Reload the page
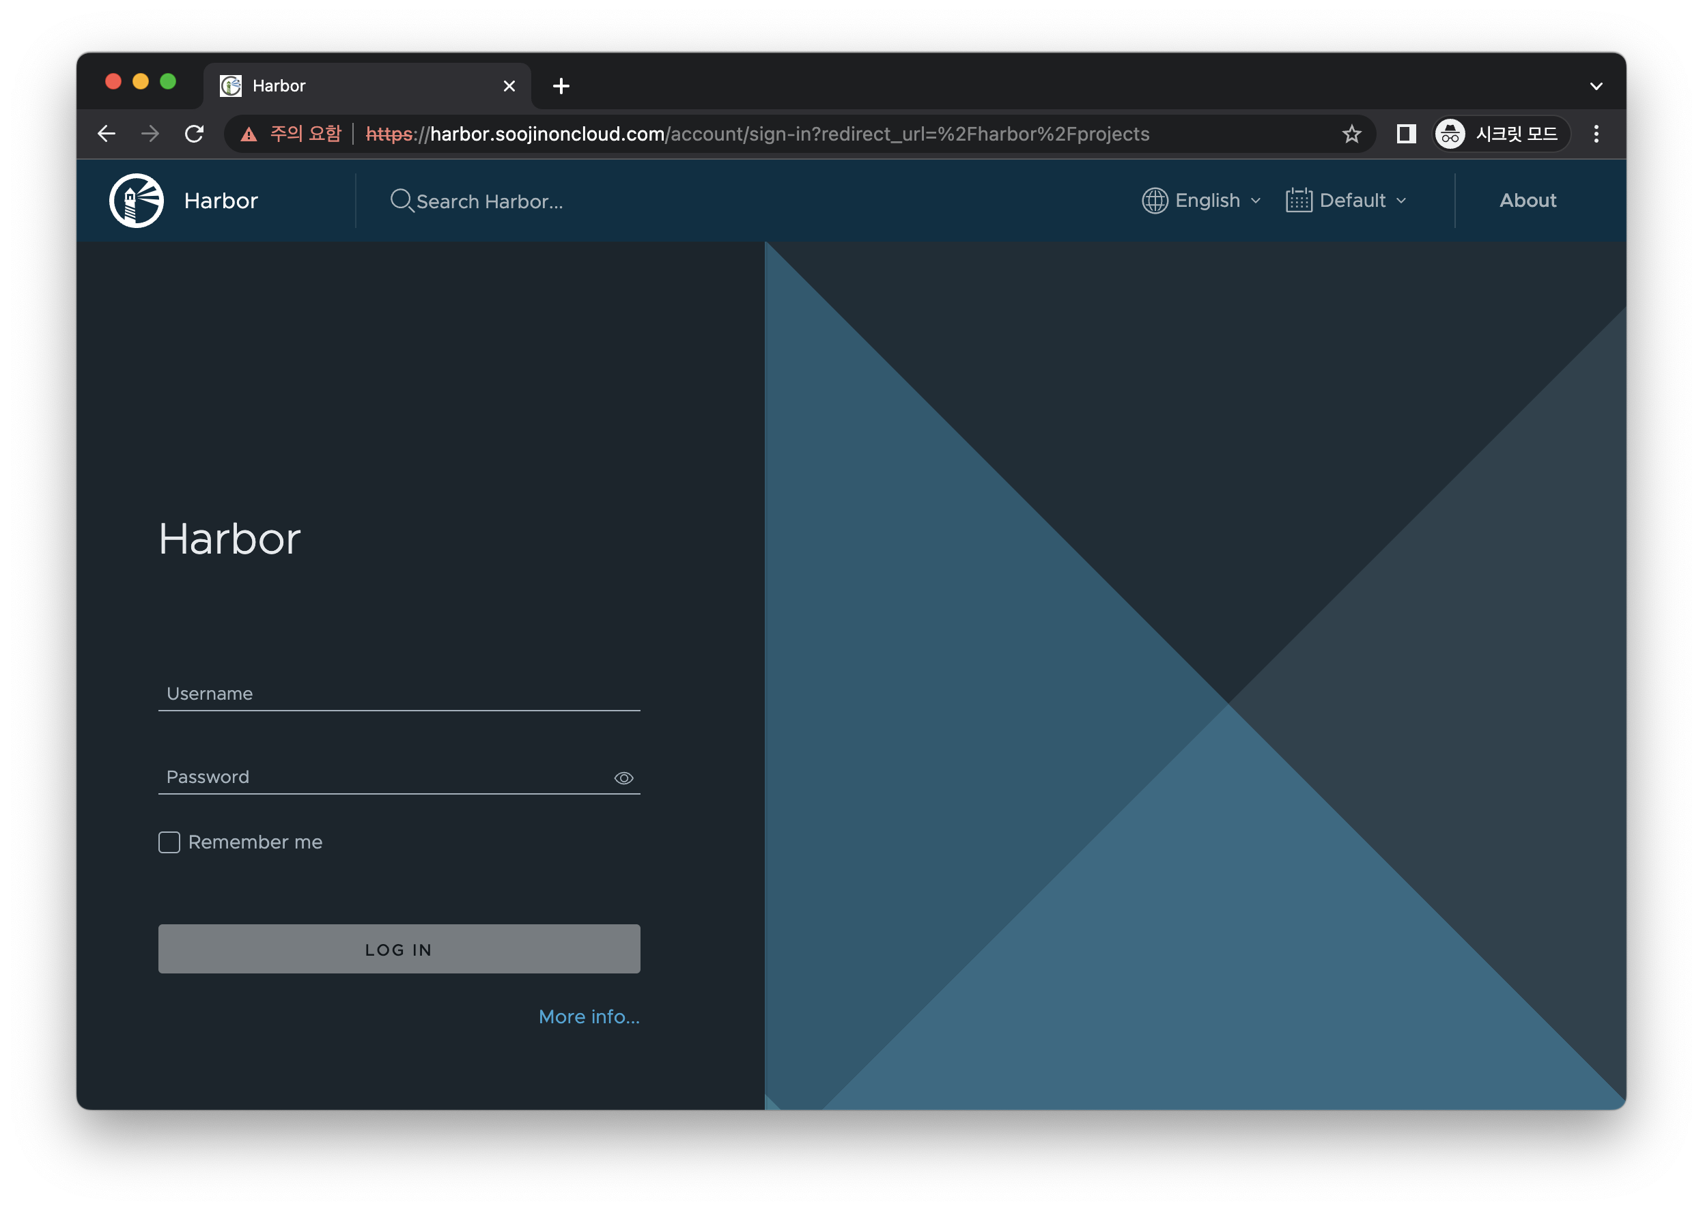Viewport: 1703px width, 1211px height. coord(195,134)
